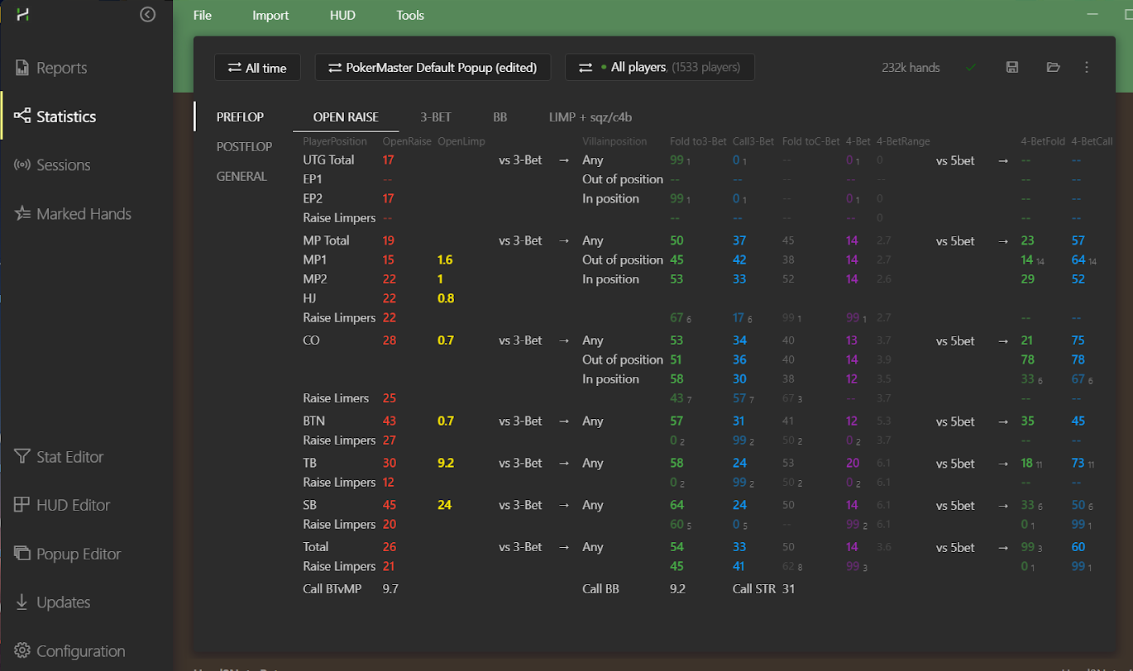Click the 4-BetRange column header
Viewport: 1133px width, 671px height.
coord(903,142)
